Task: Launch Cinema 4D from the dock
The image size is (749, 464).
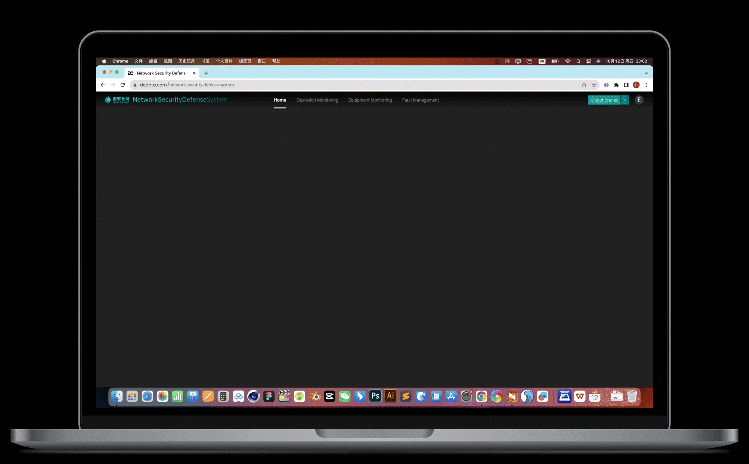Action: click(254, 396)
